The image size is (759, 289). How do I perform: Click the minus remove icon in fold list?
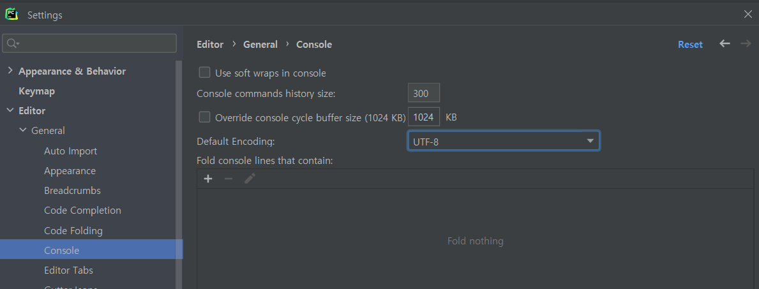[x=229, y=179]
